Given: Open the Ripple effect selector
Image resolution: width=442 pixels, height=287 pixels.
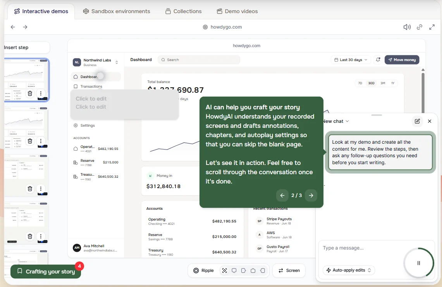Looking at the screenshot, I should 203,270.
